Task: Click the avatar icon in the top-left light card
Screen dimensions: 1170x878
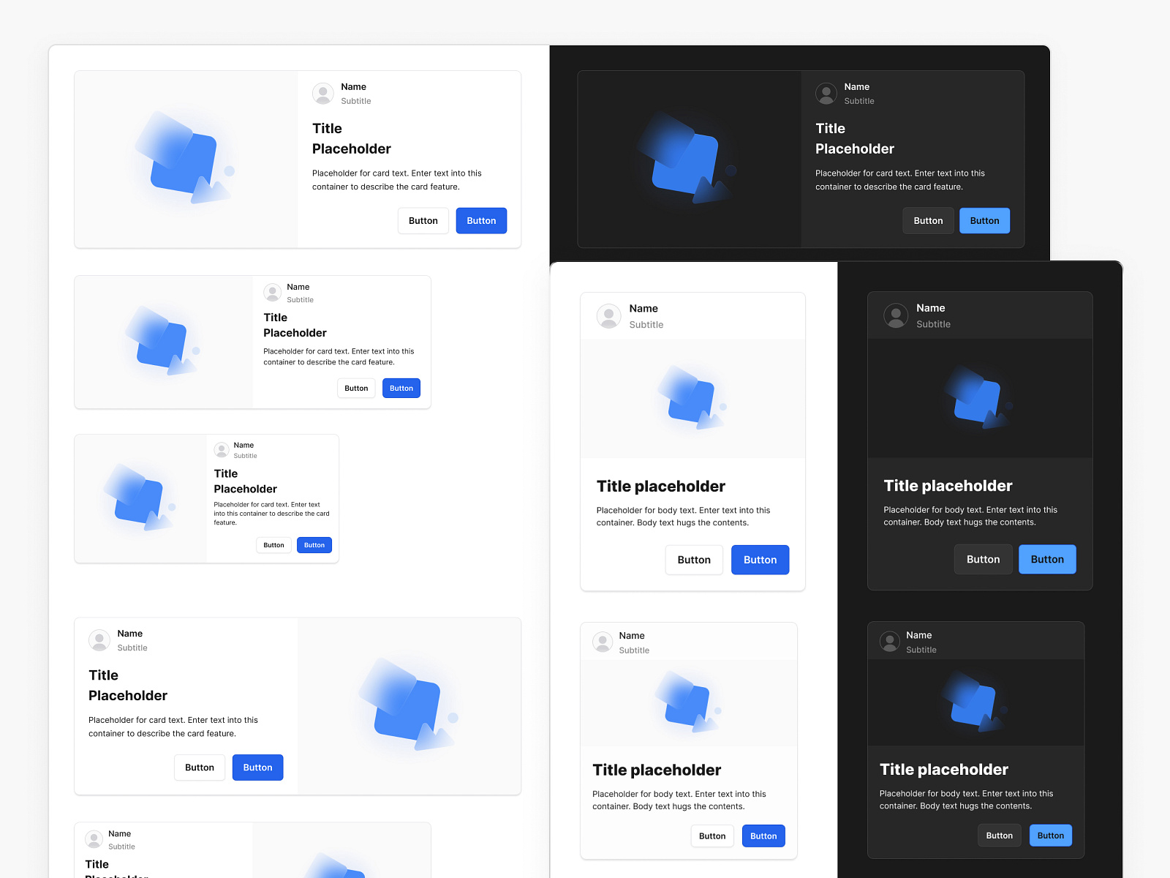Action: coord(322,93)
